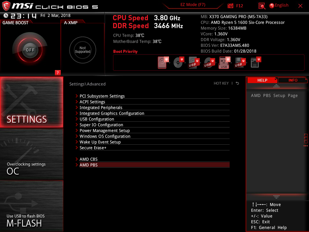
Task: Click the X370 GAMING PRO board name
Action: [238, 17]
